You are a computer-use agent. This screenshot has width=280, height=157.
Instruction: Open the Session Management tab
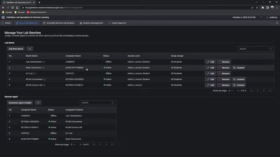click(x=91, y=23)
